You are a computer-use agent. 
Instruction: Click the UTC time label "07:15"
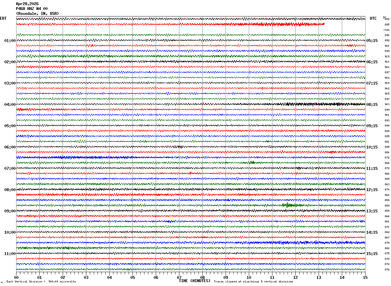point(372,83)
